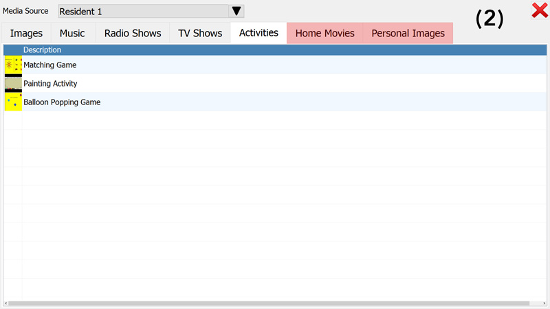Screen dimensions: 550x309
Task: Open the Resident 1 media source combo box
Action: tap(143, 12)
